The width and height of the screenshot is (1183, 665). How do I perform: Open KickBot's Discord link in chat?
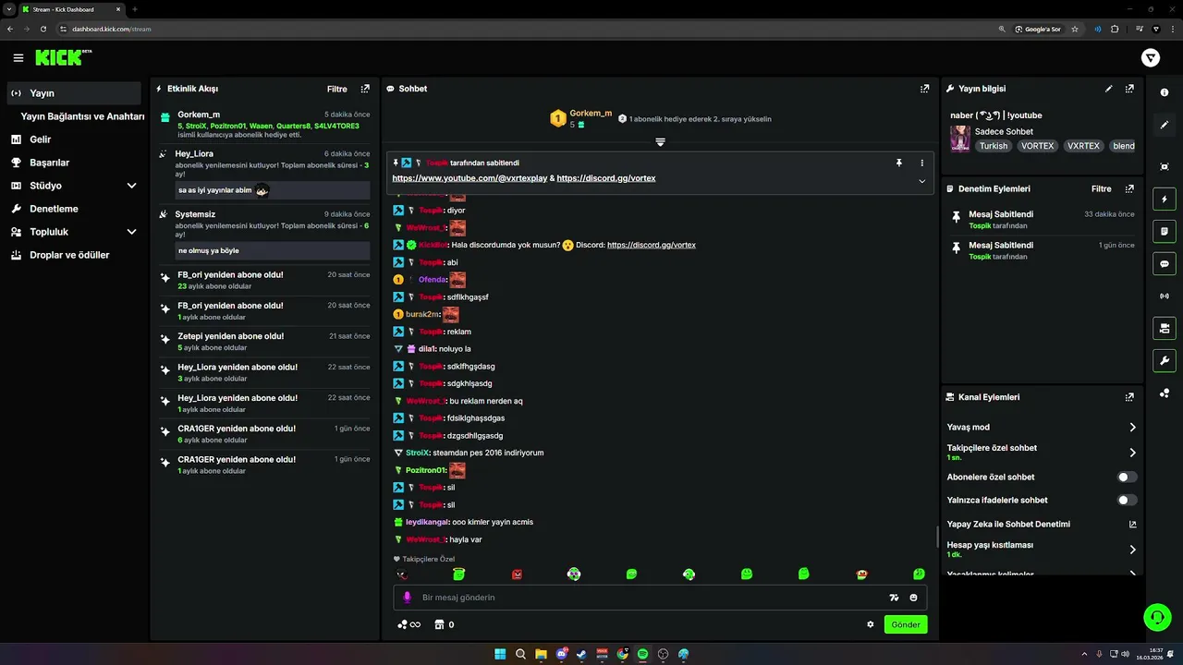tap(652, 245)
